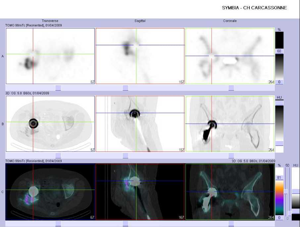Image resolution: width=300 pixels, height=227 pixels.
Task: Select the CT sagittal view in row B
Action: tap(140, 124)
